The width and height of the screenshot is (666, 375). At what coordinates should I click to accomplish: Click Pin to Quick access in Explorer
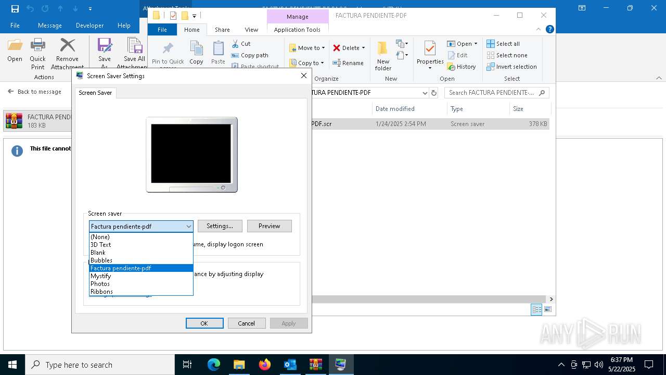(168, 55)
